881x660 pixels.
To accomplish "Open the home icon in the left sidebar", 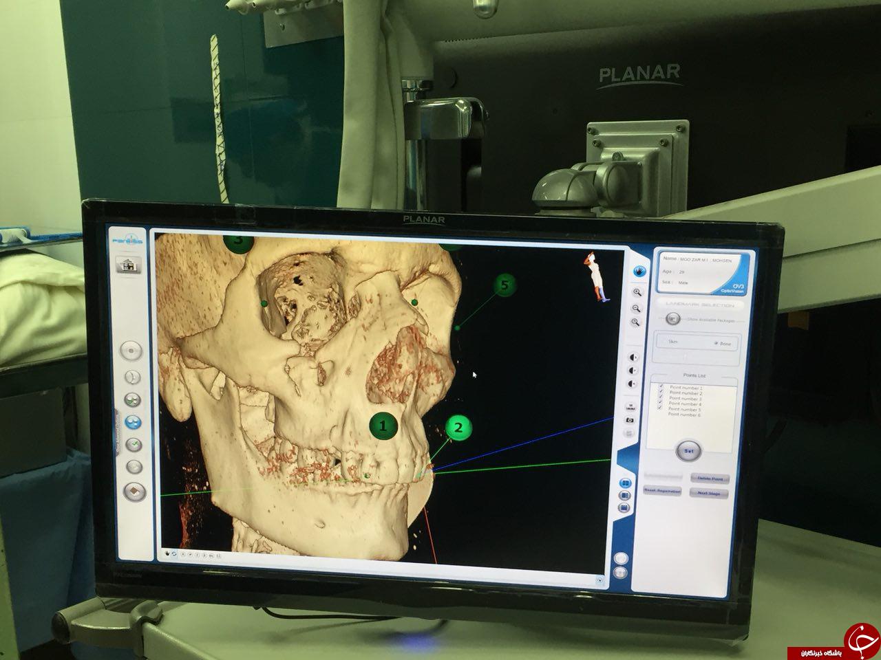I will (x=128, y=265).
